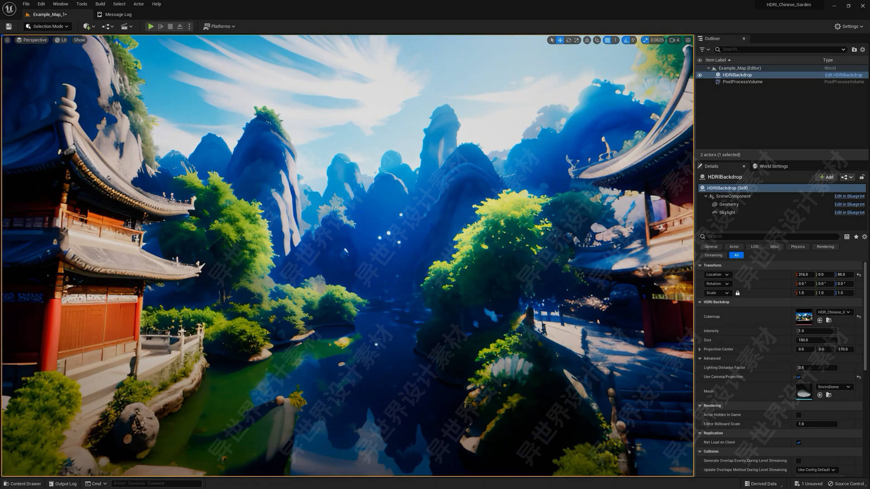870x489 pixels.
Task: Toggle grid snapping in viewport toolbar
Action: 607,40
